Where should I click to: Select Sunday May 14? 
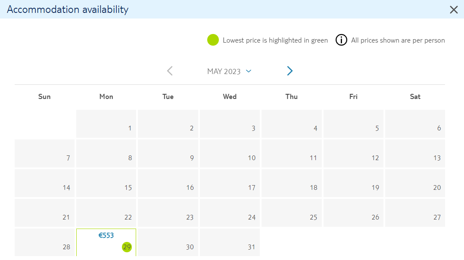click(x=45, y=183)
